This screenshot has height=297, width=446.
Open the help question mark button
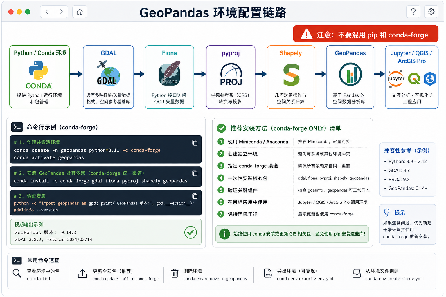[x=413, y=12]
